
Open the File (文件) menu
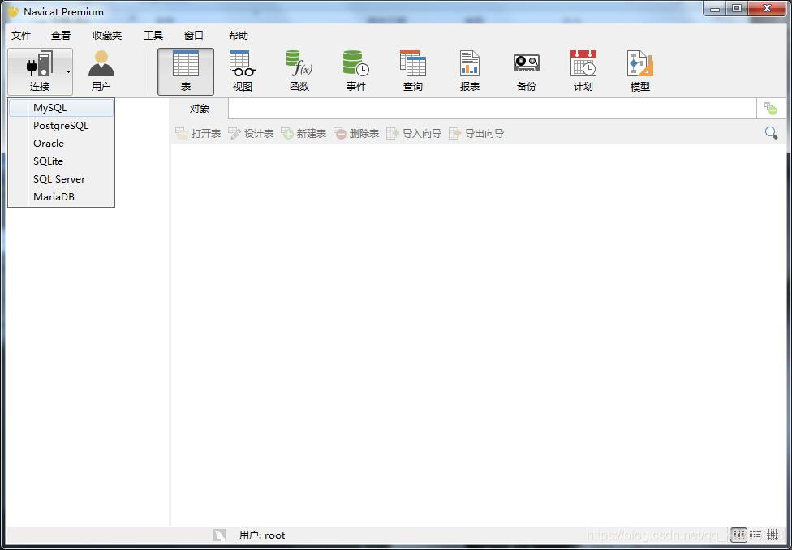tap(21, 36)
